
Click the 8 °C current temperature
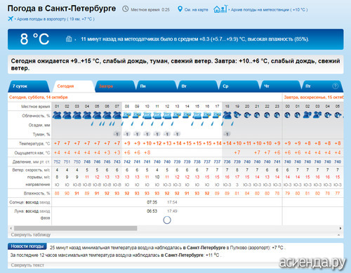(x=34, y=39)
